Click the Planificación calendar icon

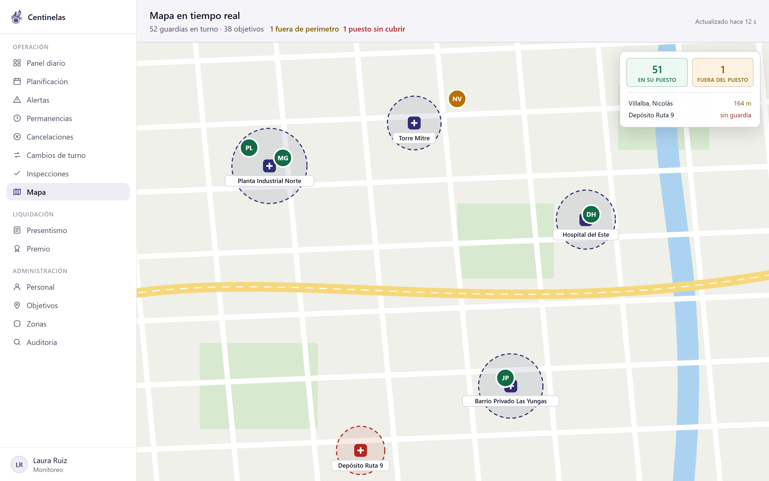17,82
